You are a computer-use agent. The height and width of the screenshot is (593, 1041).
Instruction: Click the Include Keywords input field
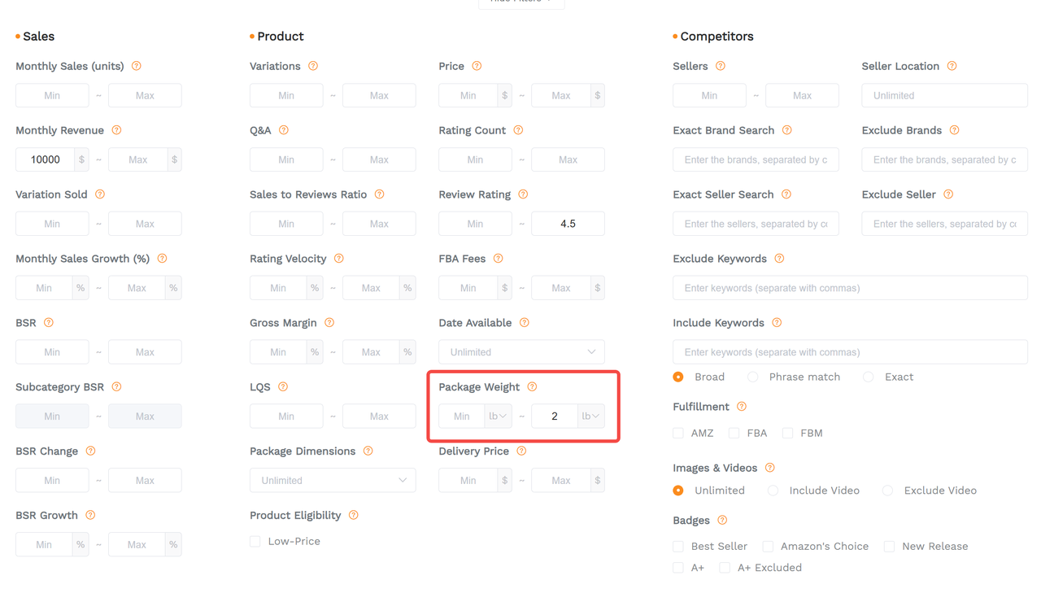click(x=850, y=352)
